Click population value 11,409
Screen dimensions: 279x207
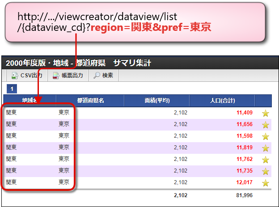[245, 113]
